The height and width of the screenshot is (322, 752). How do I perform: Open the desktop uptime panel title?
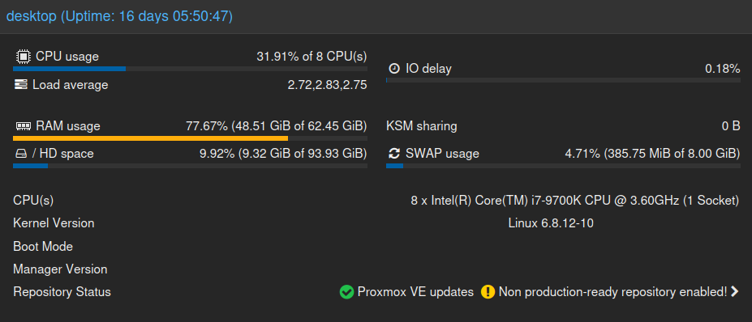coord(119,16)
